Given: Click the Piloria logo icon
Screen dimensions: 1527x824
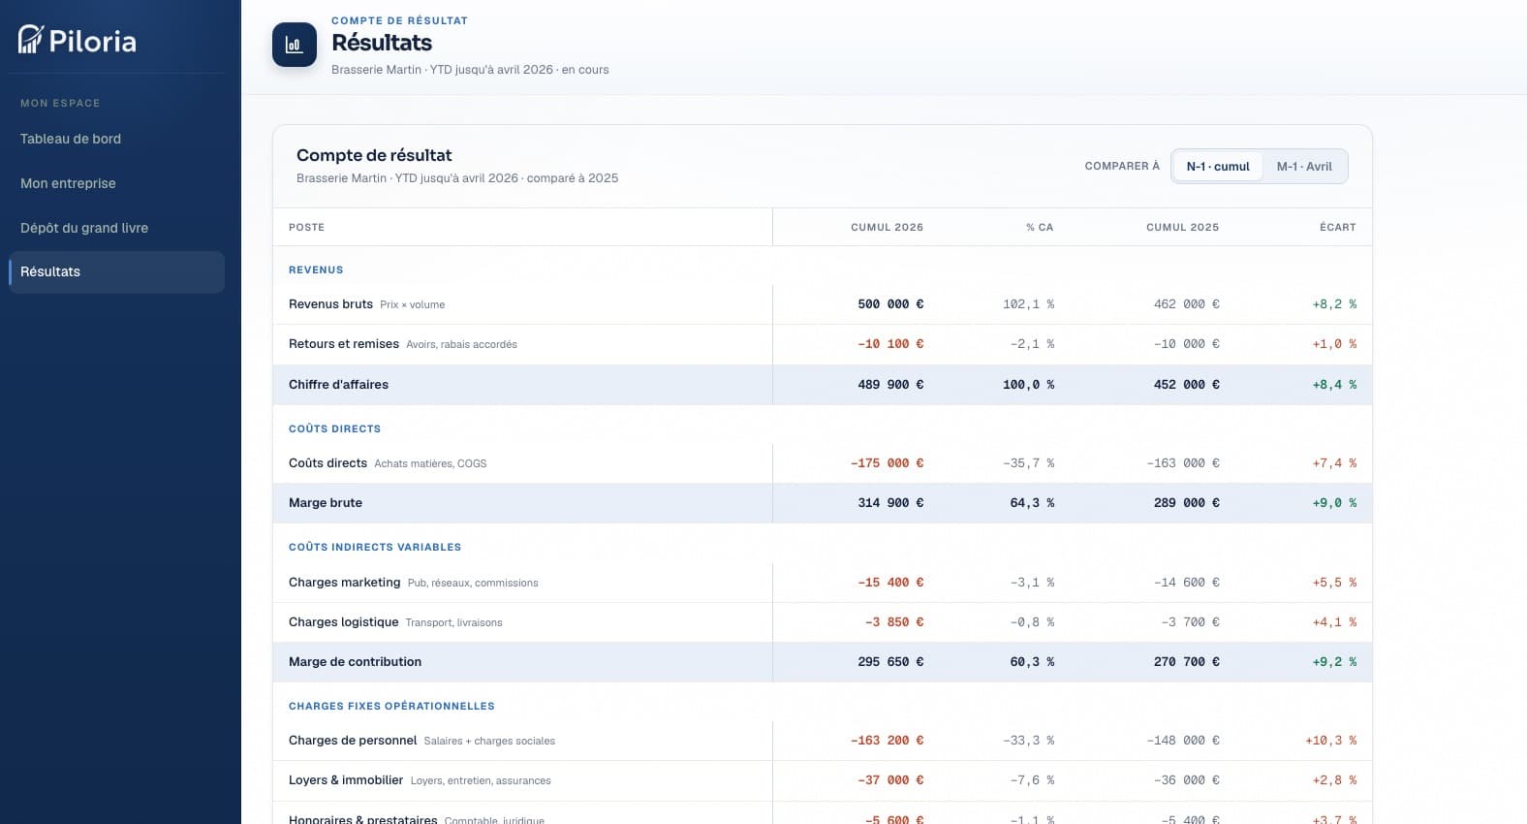Looking at the screenshot, I should pyautogui.click(x=31, y=40).
